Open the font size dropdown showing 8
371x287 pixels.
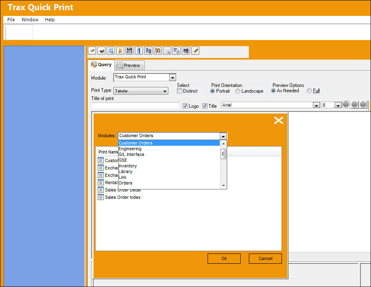point(338,105)
